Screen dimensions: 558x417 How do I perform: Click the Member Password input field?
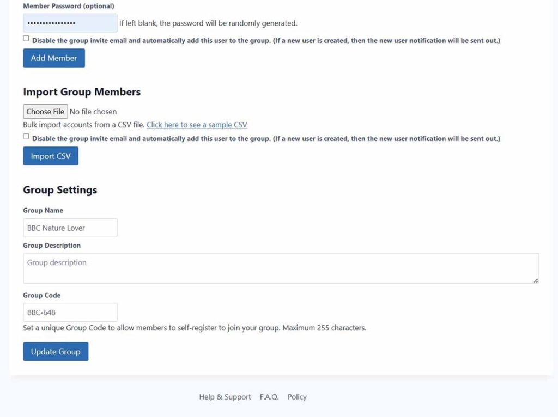(70, 23)
